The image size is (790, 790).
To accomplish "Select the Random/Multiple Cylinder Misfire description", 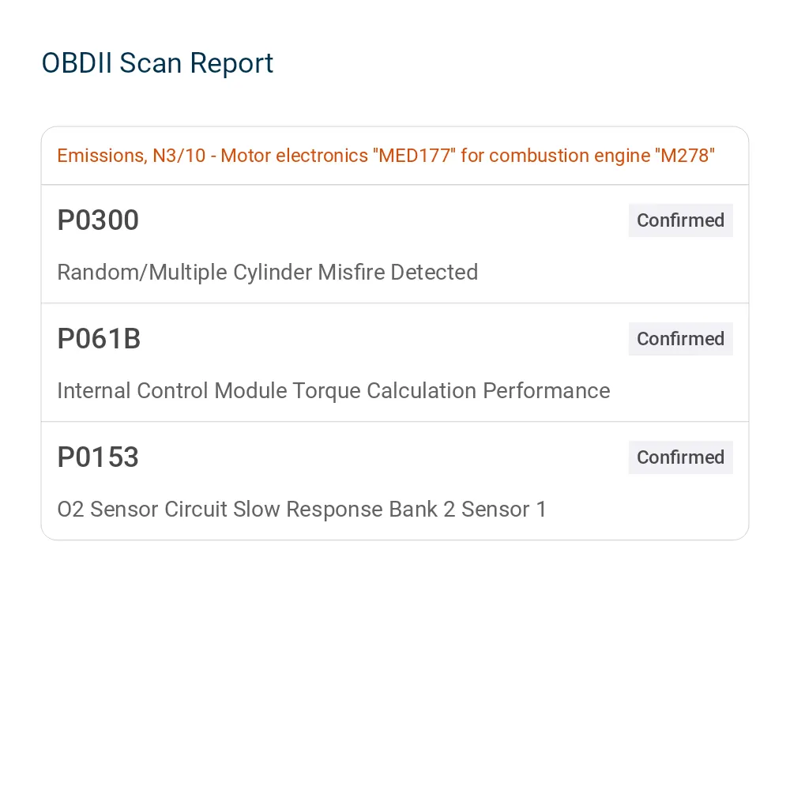I will 268,273.
